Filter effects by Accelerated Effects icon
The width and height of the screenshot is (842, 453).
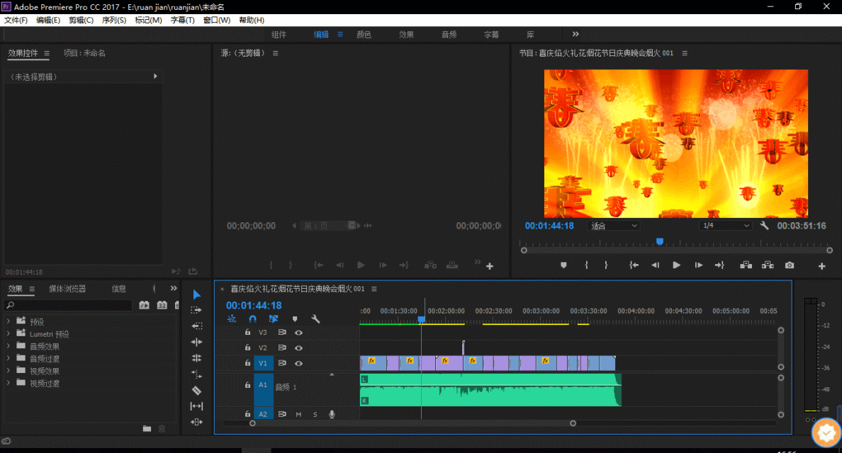tap(144, 305)
